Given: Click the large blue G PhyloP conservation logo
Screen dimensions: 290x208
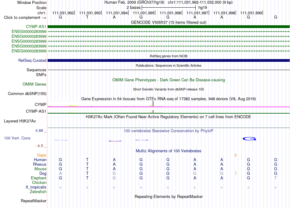Looking at the screenshot, I should pos(249,139).
